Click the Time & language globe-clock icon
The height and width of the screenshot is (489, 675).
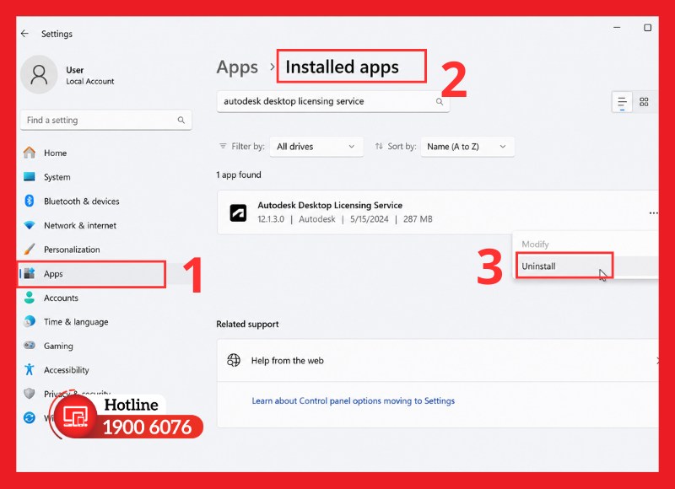point(30,321)
